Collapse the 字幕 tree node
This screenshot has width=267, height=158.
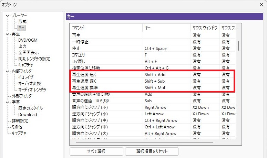pos(8,102)
